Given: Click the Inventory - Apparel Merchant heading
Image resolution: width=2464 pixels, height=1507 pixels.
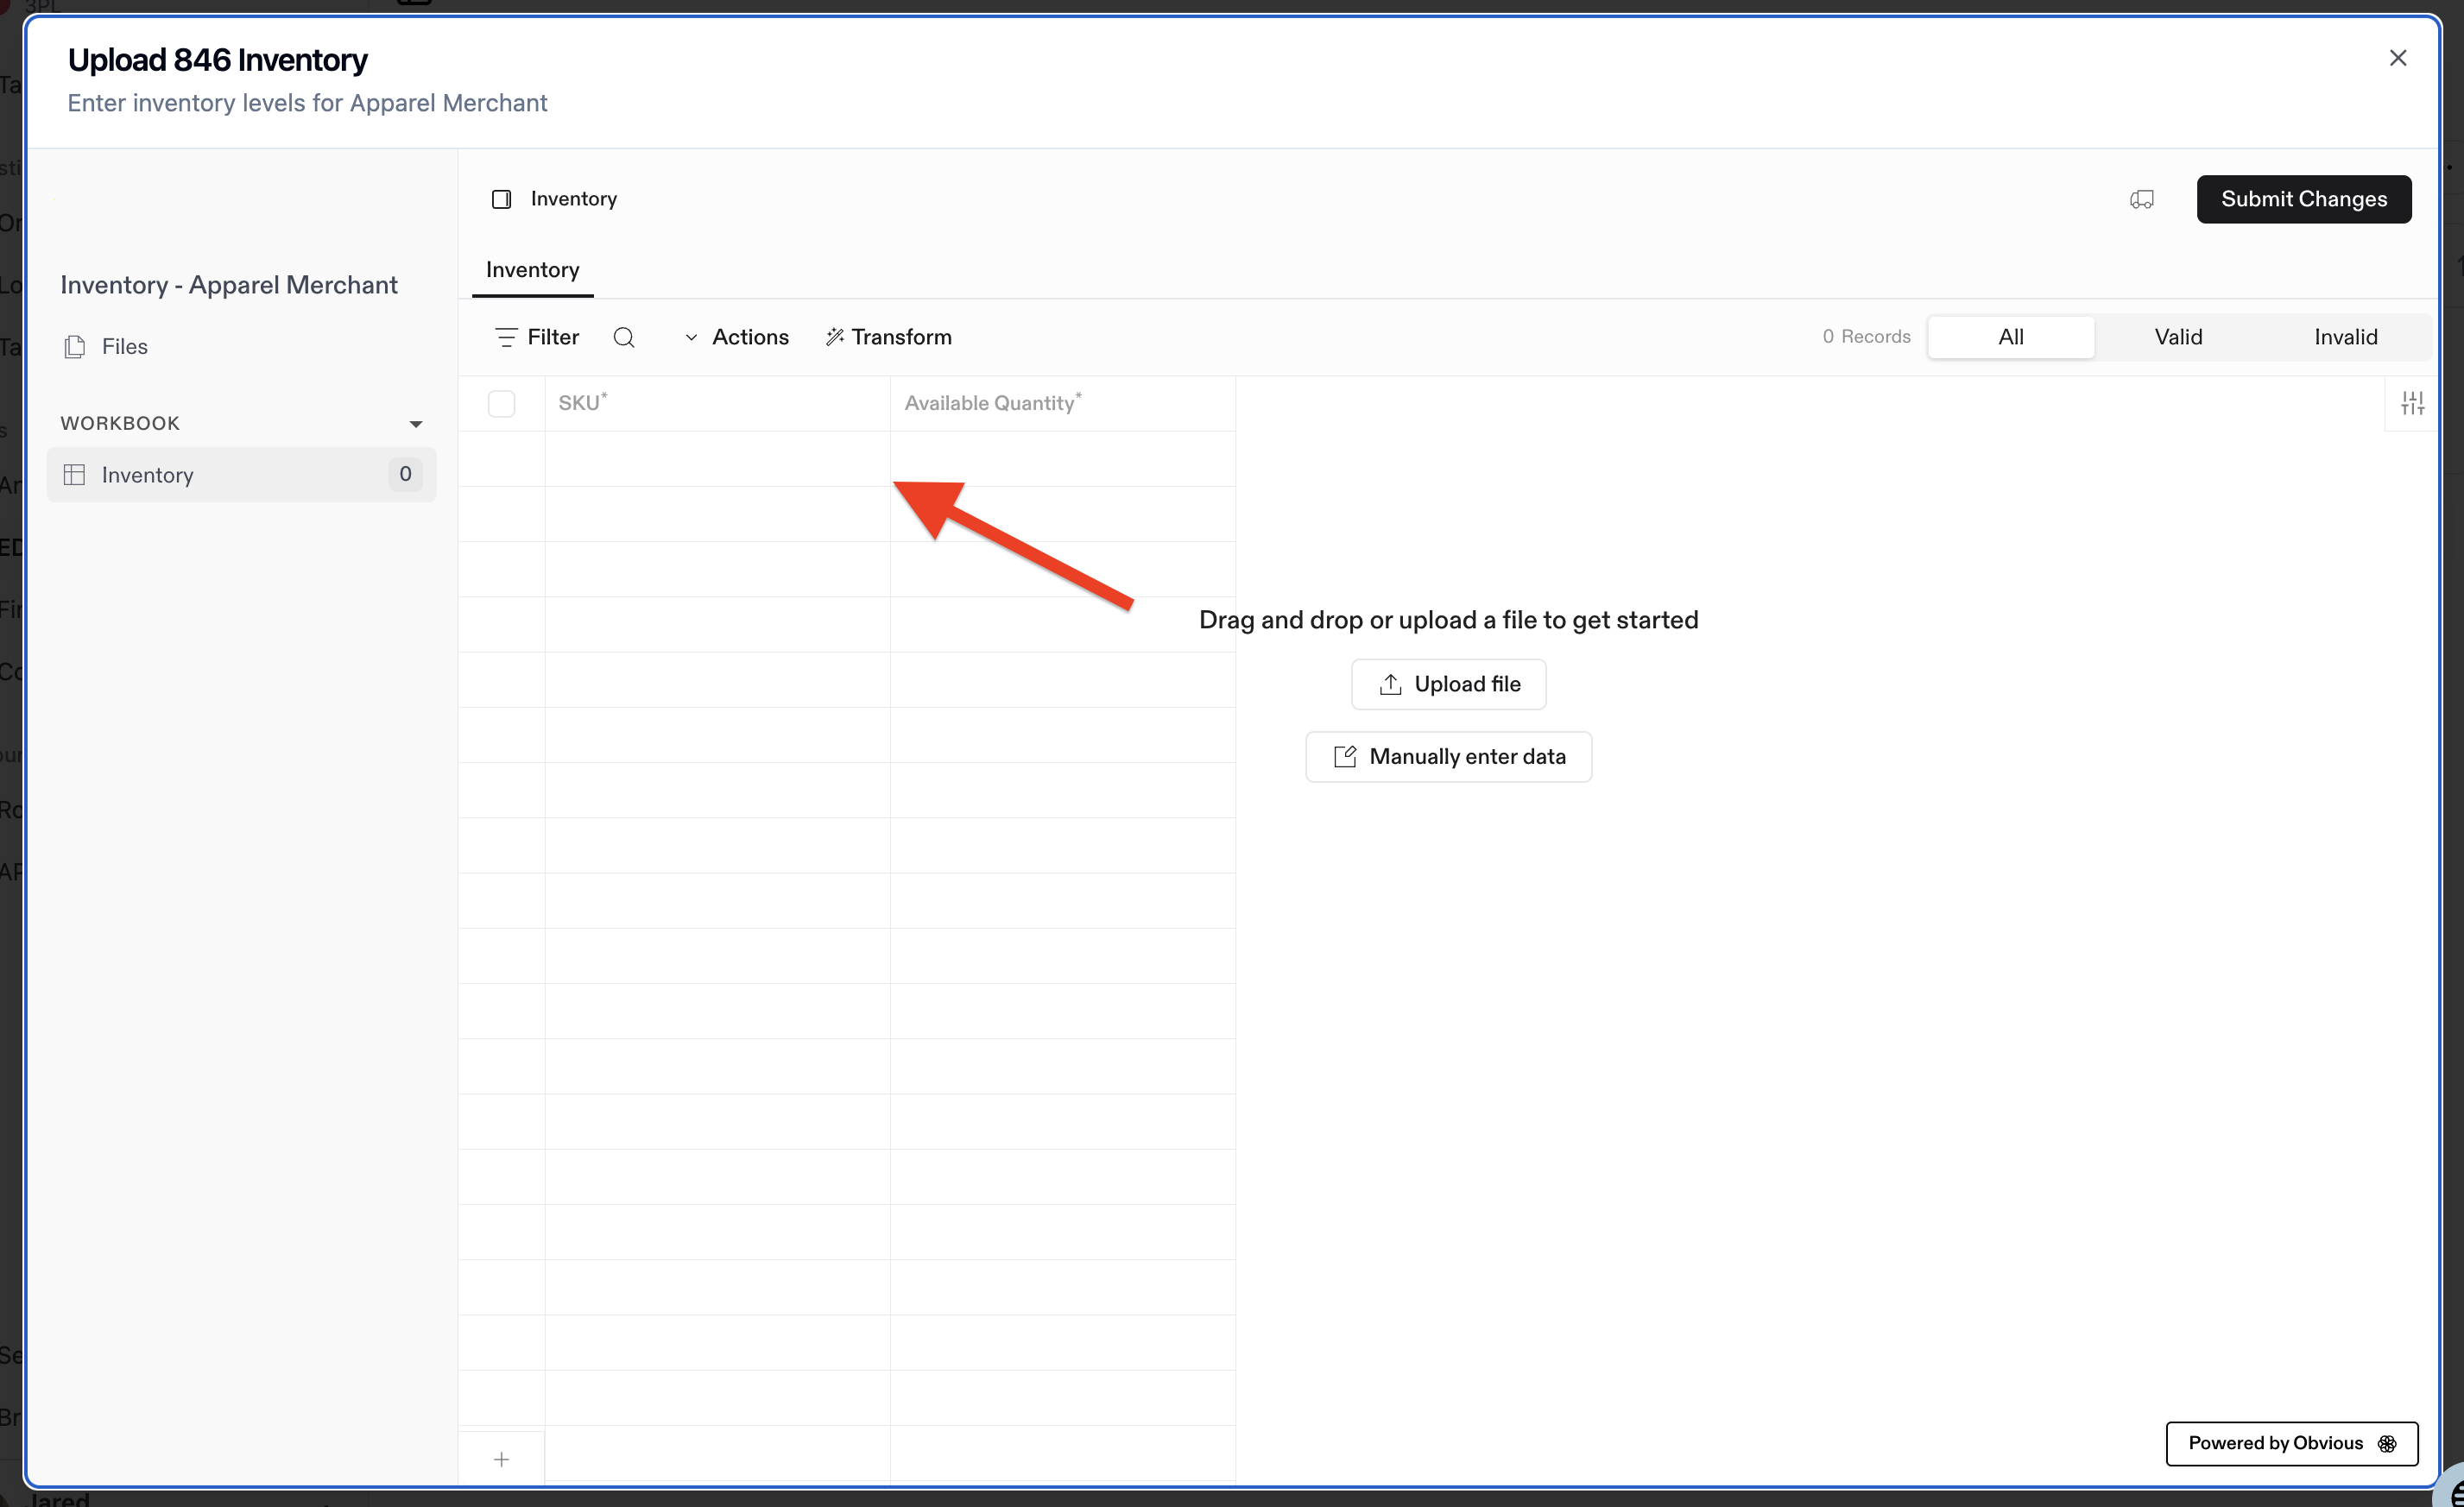Looking at the screenshot, I should 229,285.
